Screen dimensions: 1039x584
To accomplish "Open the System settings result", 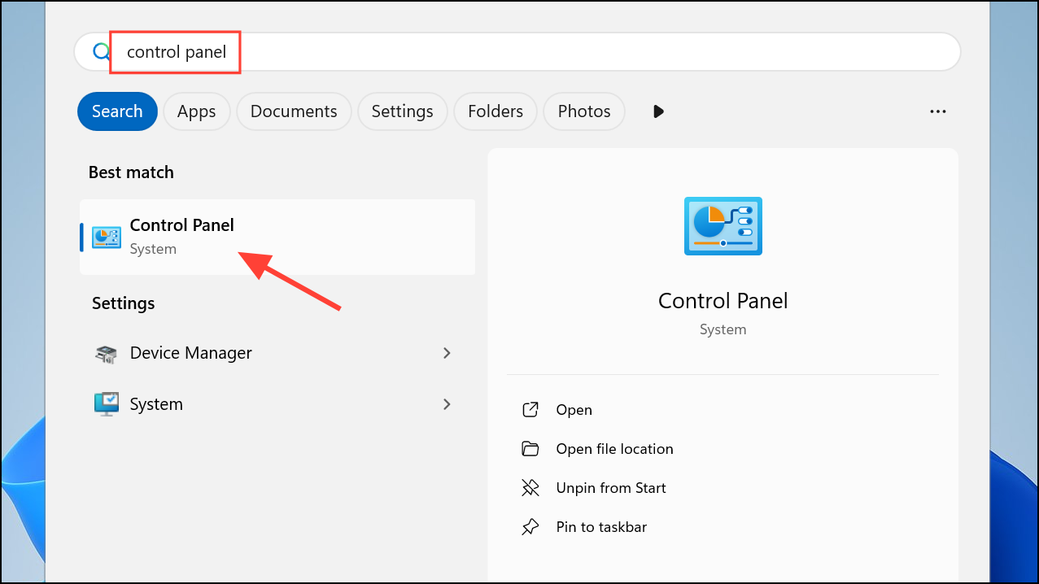I will coord(277,404).
